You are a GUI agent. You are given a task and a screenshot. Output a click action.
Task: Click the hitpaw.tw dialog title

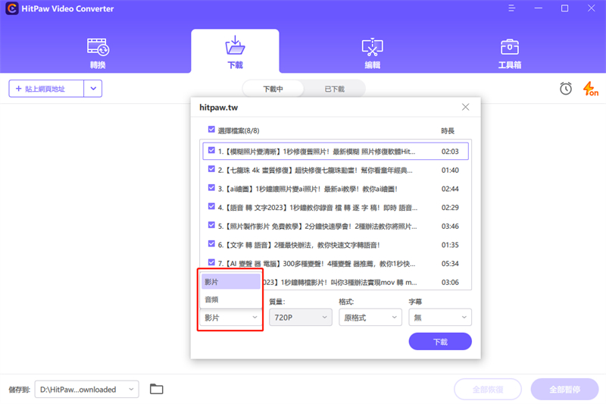[218, 108]
